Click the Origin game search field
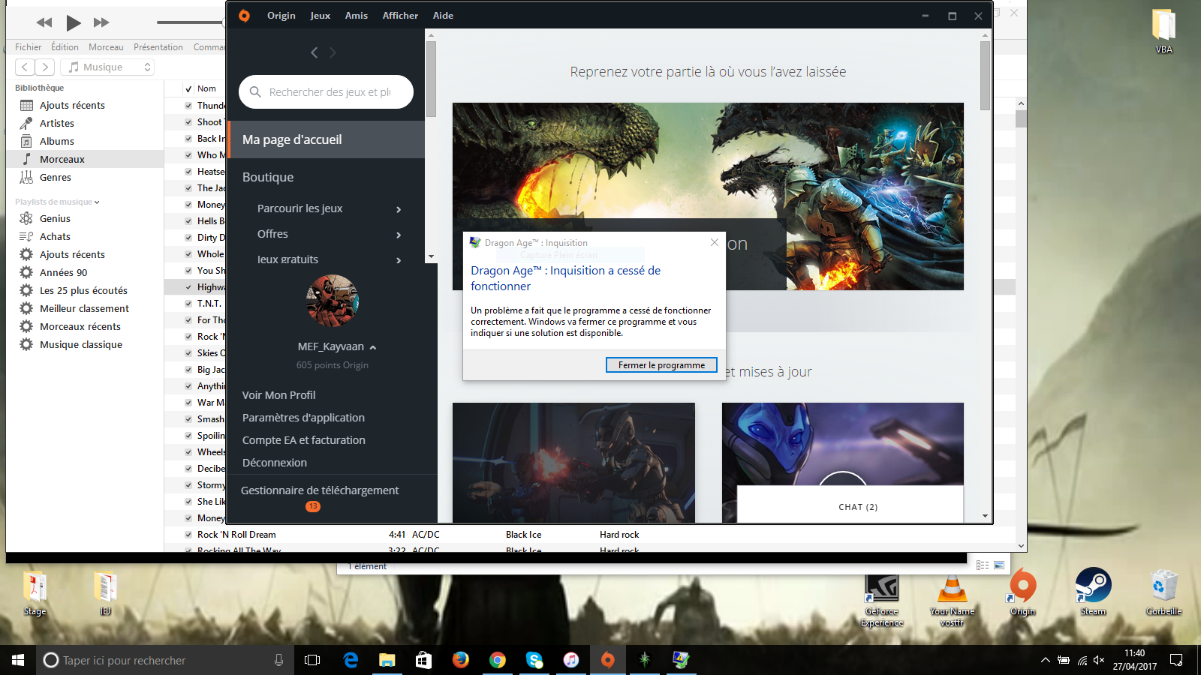The image size is (1201, 675). 329,92
